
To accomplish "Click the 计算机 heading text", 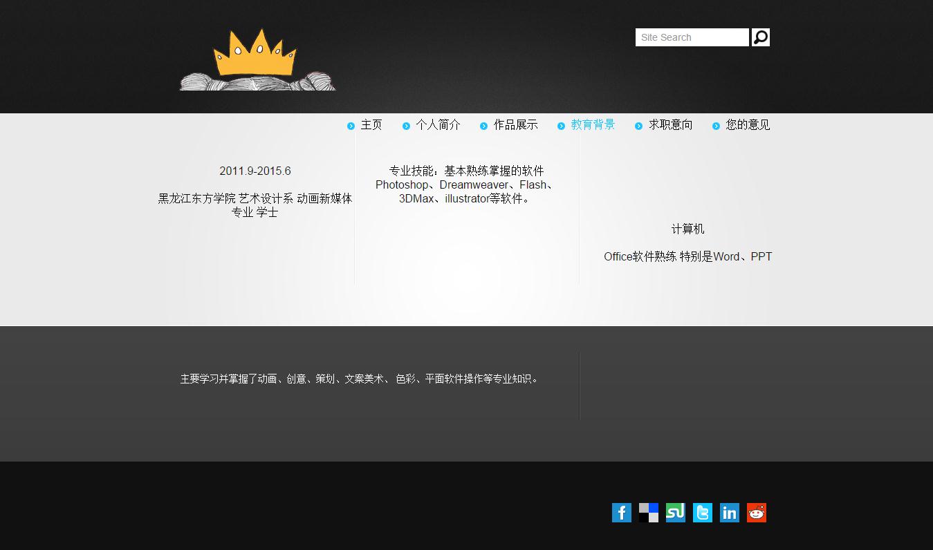I will click(687, 229).
